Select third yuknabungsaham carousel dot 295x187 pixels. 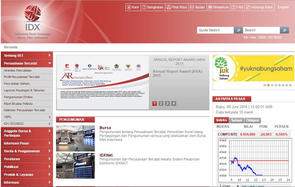click(272, 85)
